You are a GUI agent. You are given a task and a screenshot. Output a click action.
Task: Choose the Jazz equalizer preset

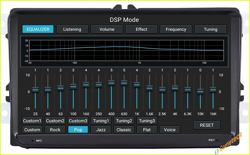(101, 130)
